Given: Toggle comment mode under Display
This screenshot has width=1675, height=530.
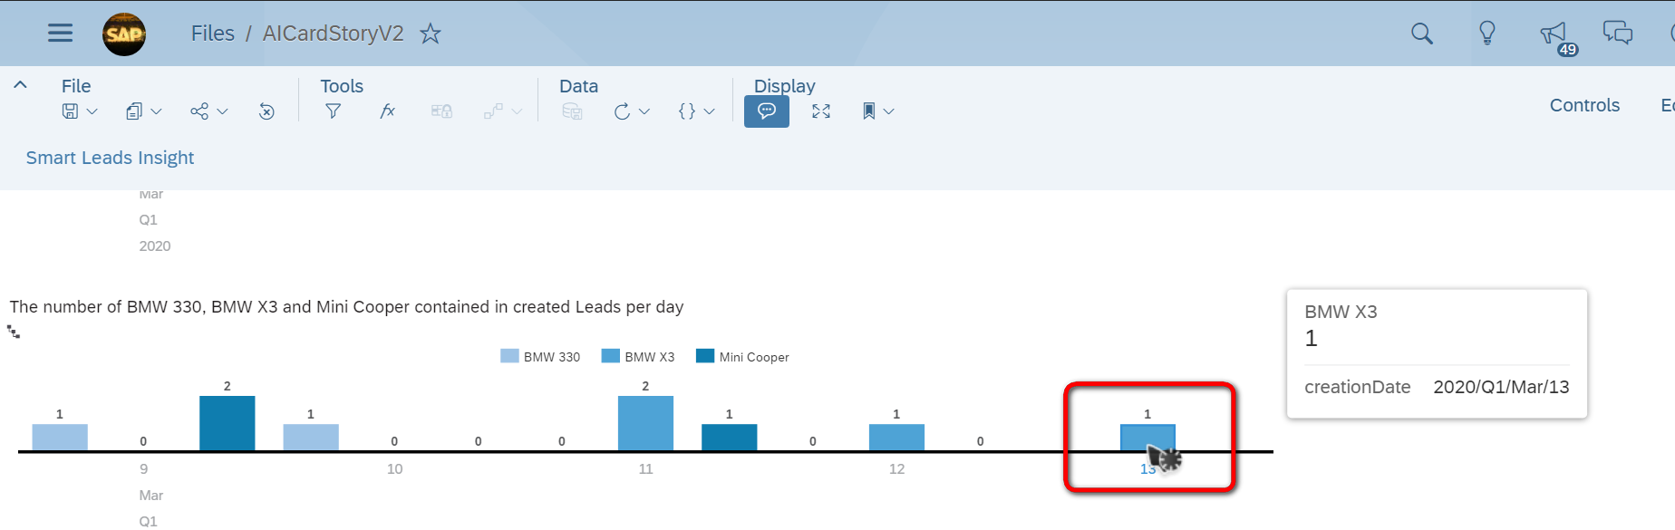Looking at the screenshot, I should click(x=767, y=111).
